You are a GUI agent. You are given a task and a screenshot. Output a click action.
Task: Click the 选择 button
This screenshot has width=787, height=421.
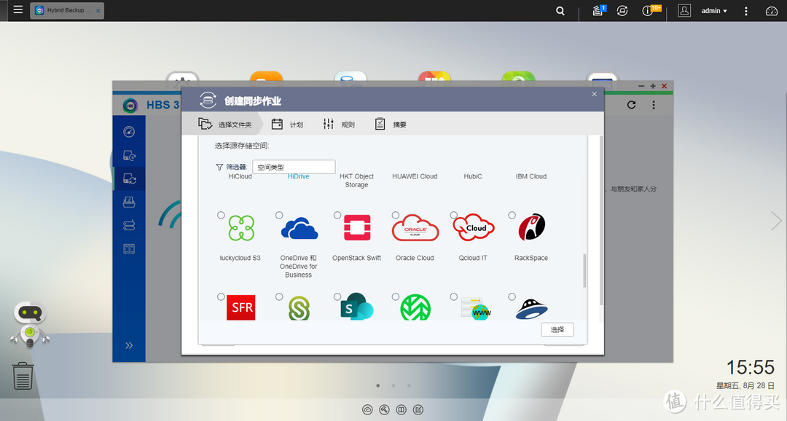(x=557, y=330)
